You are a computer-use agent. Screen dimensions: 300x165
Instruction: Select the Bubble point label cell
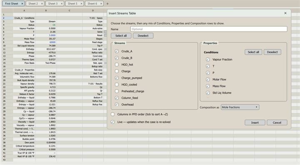[24, 139]
